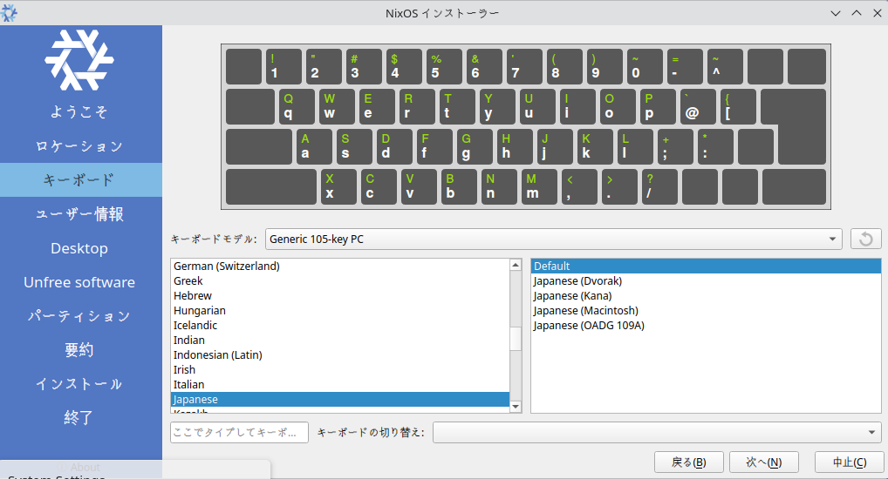Click the About link in sidebar
Screen dimensions: 888x479
point(79,467)
